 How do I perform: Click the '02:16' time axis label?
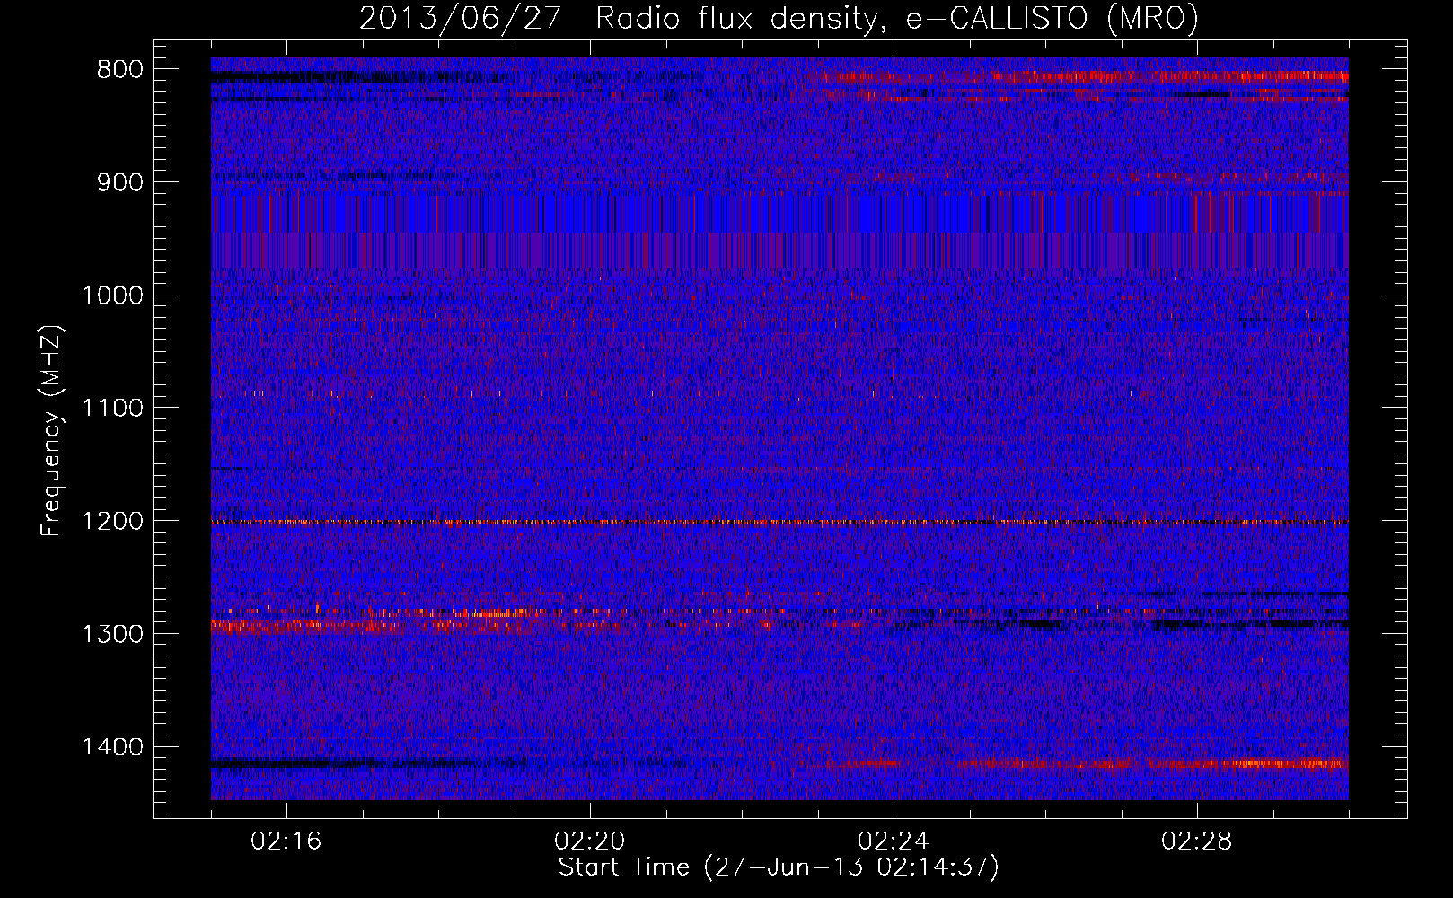(286, 841)
